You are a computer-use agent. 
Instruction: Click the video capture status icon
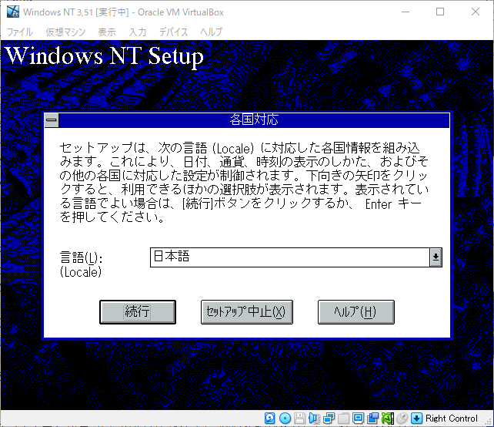pyautogui.click(x=372, y=419)
